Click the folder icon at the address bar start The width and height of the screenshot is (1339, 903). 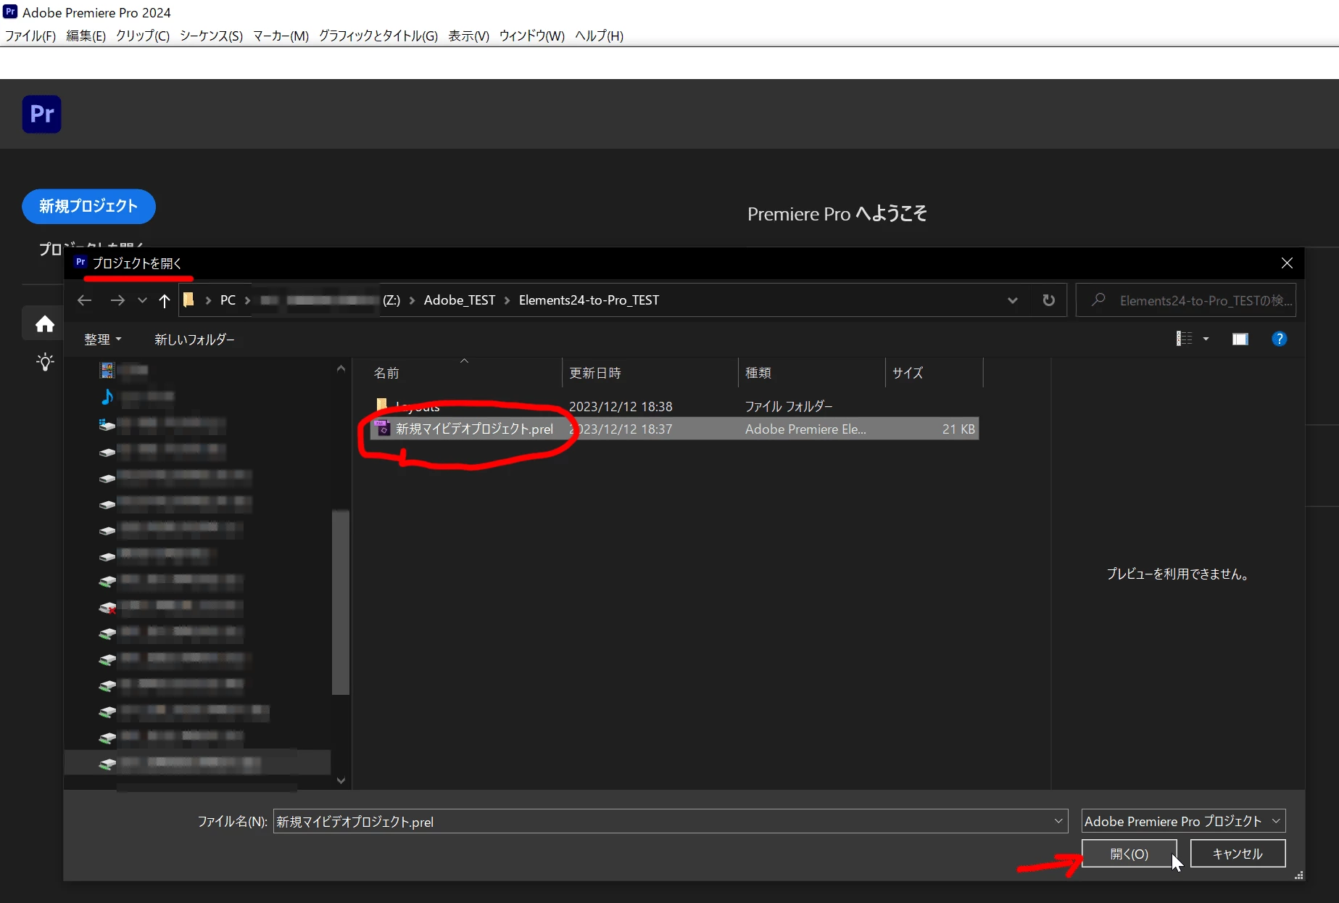pyautogui.click(x=188, y=300)
